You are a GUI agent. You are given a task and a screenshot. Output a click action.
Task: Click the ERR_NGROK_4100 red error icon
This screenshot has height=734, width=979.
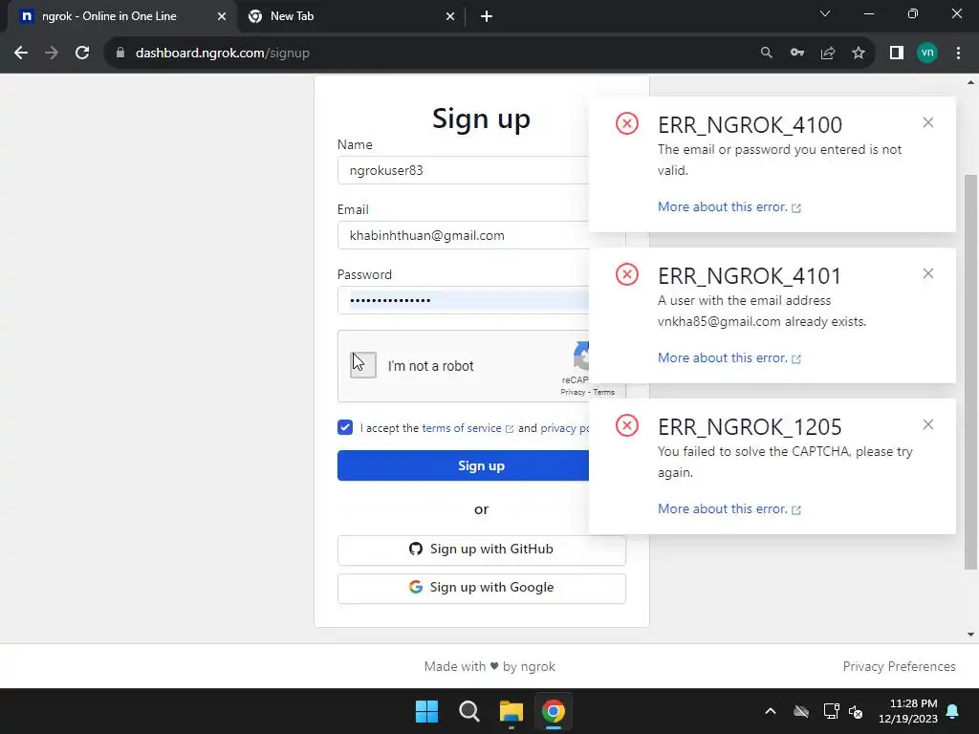pos(627,123)
